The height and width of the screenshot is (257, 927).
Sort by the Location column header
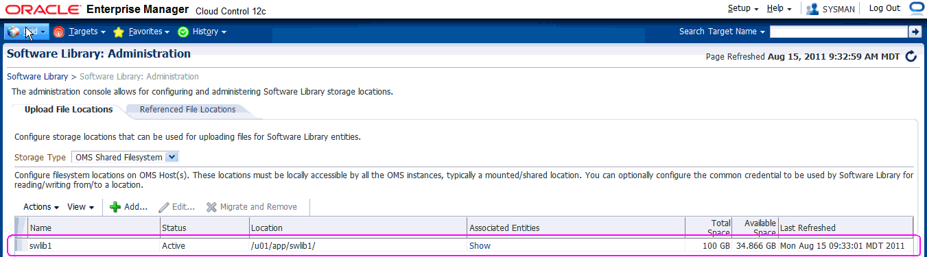(357, 228)
